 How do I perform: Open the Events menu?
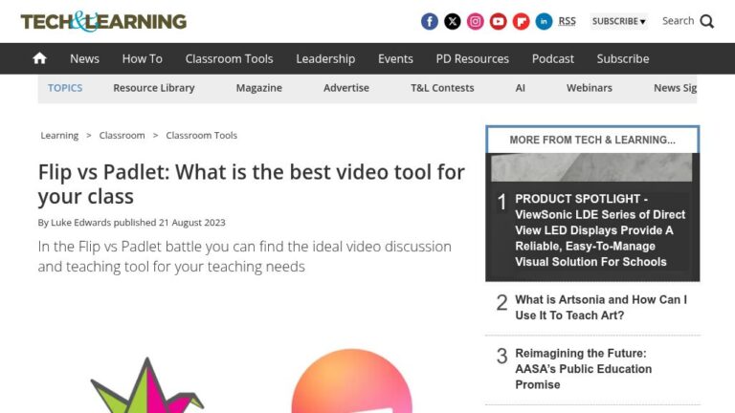395,58
